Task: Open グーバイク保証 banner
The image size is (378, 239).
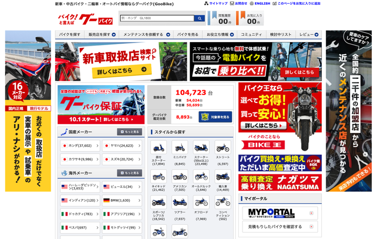Action: click(101, 105)
